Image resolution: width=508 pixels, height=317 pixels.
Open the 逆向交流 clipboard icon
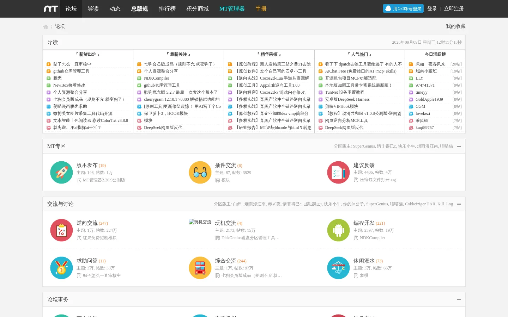coord(61,230)
